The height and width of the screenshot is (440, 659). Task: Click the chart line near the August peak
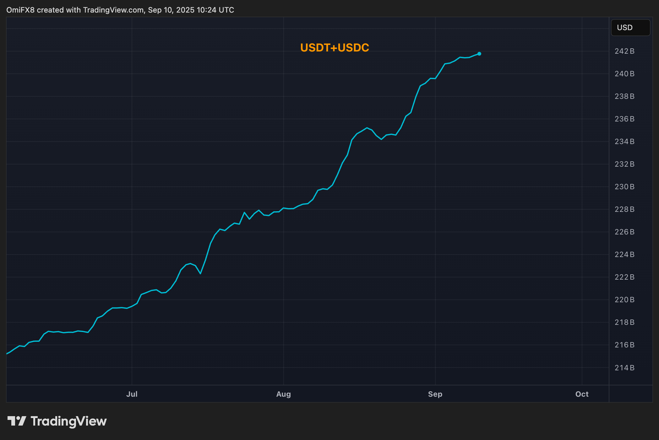[367, 128]
